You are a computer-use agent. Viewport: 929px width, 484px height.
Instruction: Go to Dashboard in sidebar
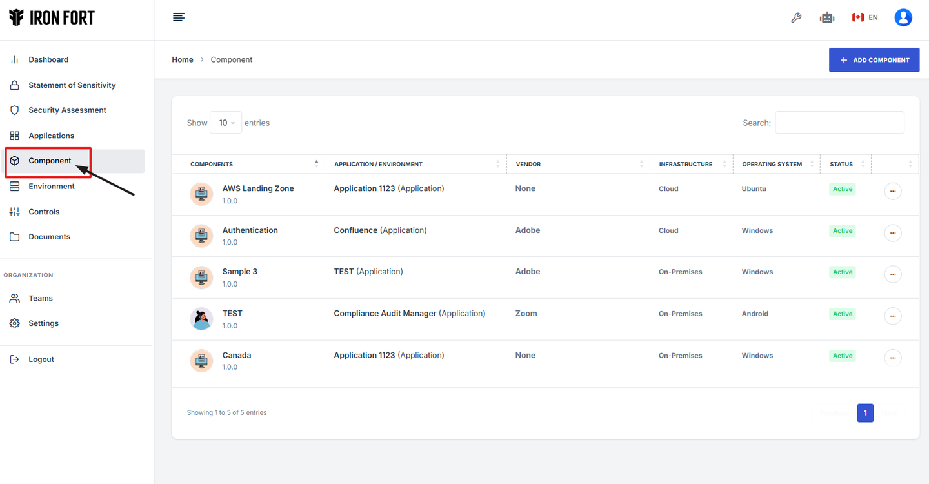point(48,59)
